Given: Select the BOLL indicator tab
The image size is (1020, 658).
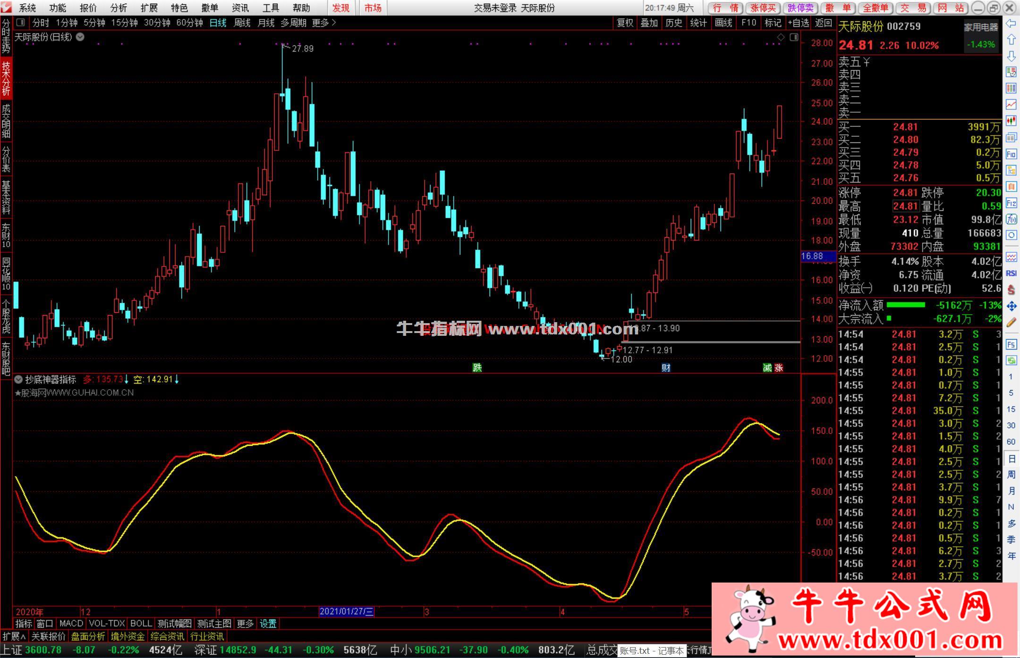Looking at the screenshot, I should [x=141, y=624].
